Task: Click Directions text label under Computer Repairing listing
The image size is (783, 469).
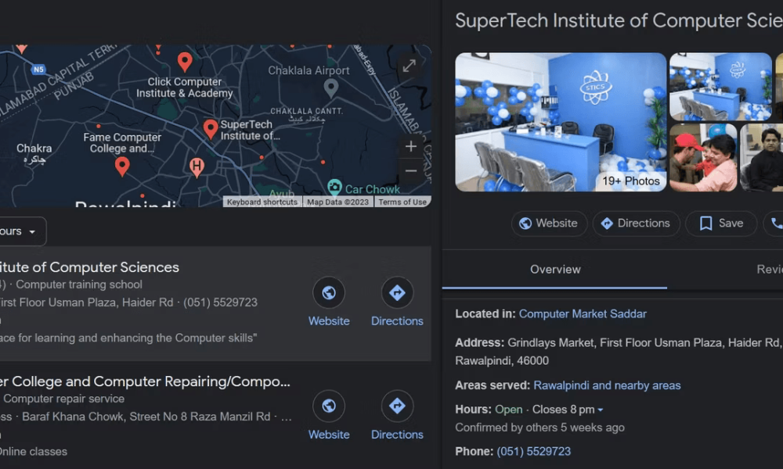Action: (397, 435)
